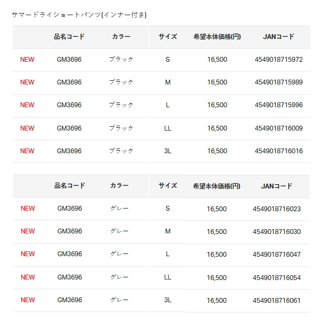The image size is (325, 325).
Task: Click NEW label for black size S
Action: (27, 60)
